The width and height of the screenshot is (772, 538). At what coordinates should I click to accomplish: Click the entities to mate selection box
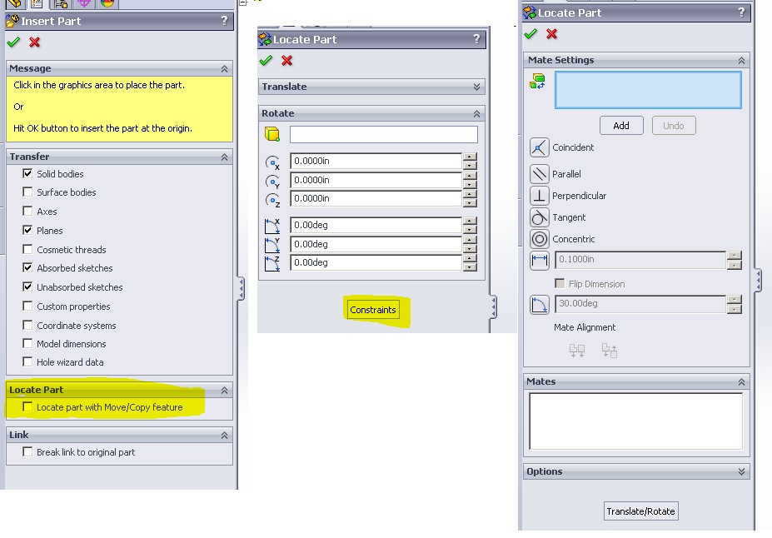pos(648,90)
